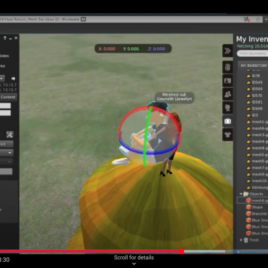Collapse the Objects folder arrow
Screen dimensions: 268x268
pos(241,194)
